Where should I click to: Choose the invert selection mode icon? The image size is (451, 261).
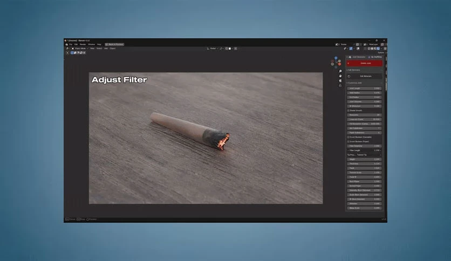[x=81, y=53]
